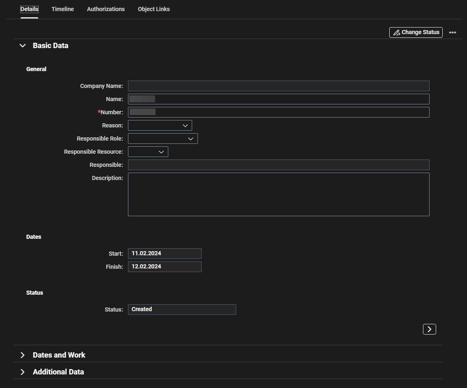Collapse the Basic Data section

23,46
